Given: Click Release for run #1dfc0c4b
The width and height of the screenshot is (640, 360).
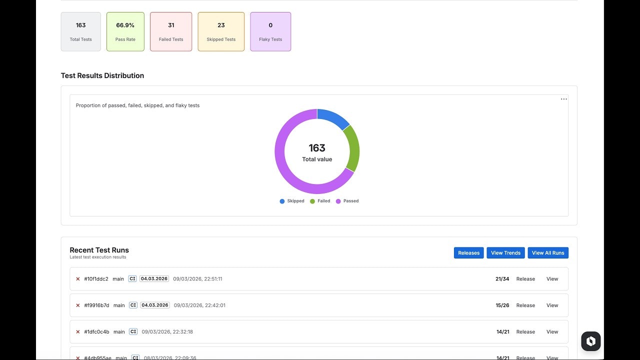Looking at the screenshot, I should click(525, 332).
